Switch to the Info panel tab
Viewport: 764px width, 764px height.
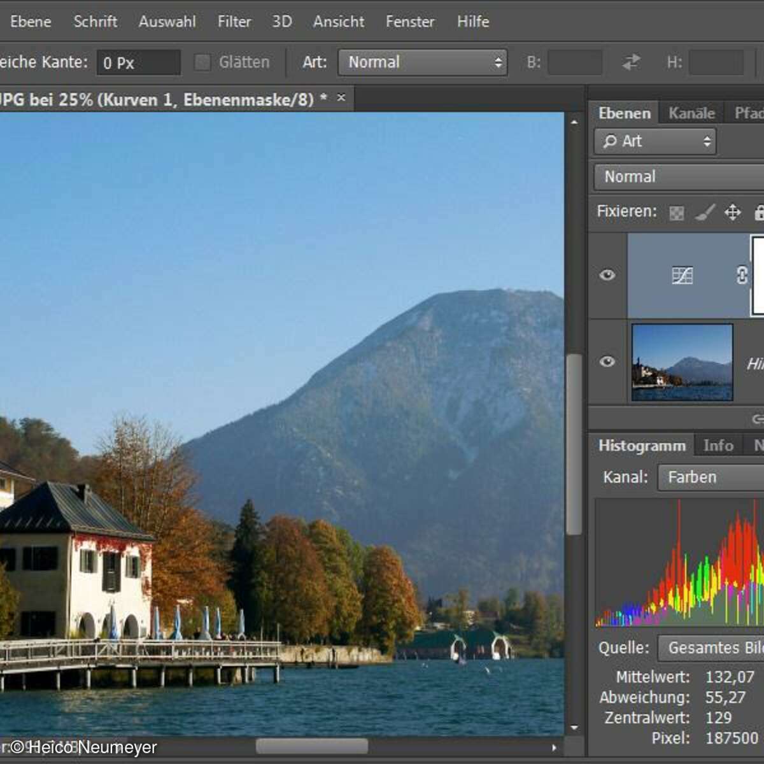[x=718, y=446]
